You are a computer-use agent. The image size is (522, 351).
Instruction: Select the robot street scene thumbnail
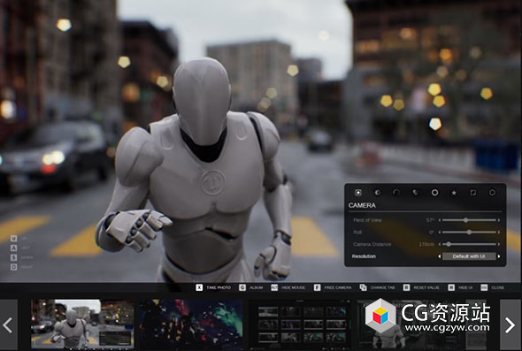(83, 324)
